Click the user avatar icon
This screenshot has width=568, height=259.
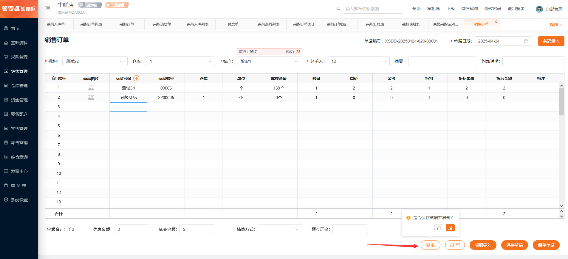(x=539, y=9)
